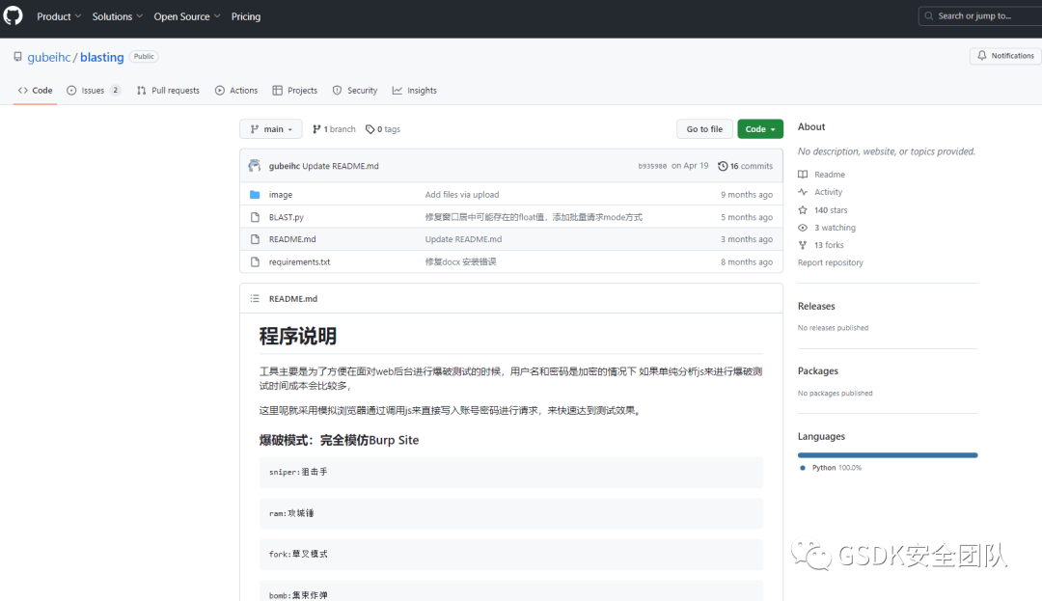This screenshot has height=601, width=1042.
Task: Open the image folder
Action: point(281,195)
